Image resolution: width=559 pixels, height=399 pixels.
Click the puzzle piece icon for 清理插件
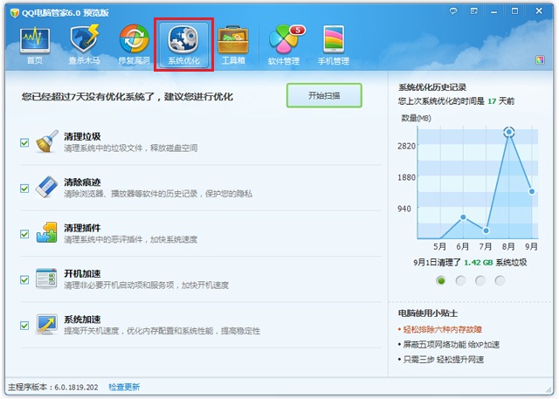[46, 232]
